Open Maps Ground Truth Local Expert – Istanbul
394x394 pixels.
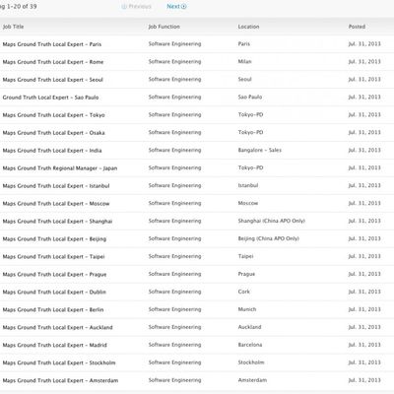[x=56, y=186]
